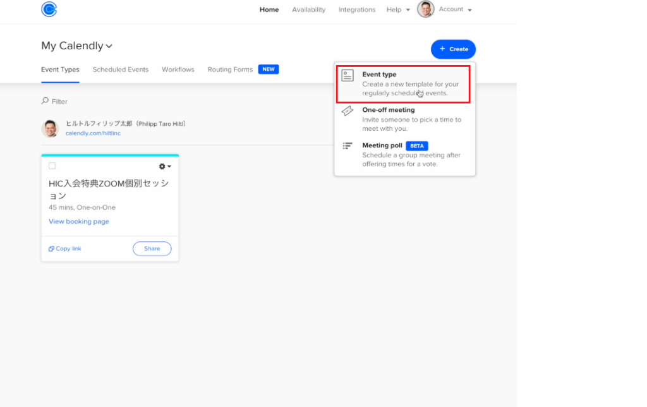Open the Help dropdown menu
This screenshot has width=647, height=407.
point(398,9)
